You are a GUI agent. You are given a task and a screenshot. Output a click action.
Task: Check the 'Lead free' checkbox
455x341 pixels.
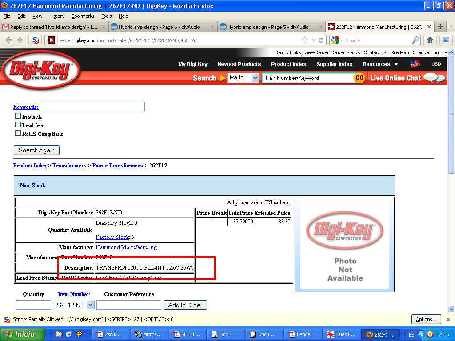coord(18,125)
